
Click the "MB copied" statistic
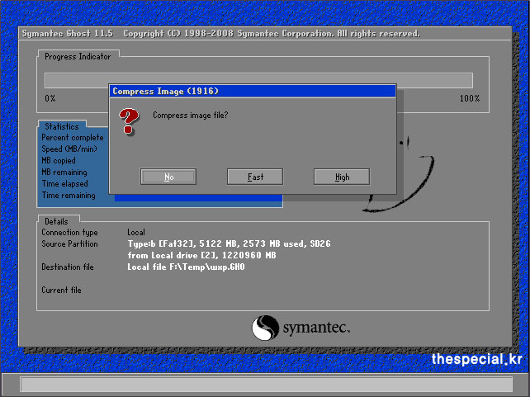pyautogui.click(x=59, y=160)
